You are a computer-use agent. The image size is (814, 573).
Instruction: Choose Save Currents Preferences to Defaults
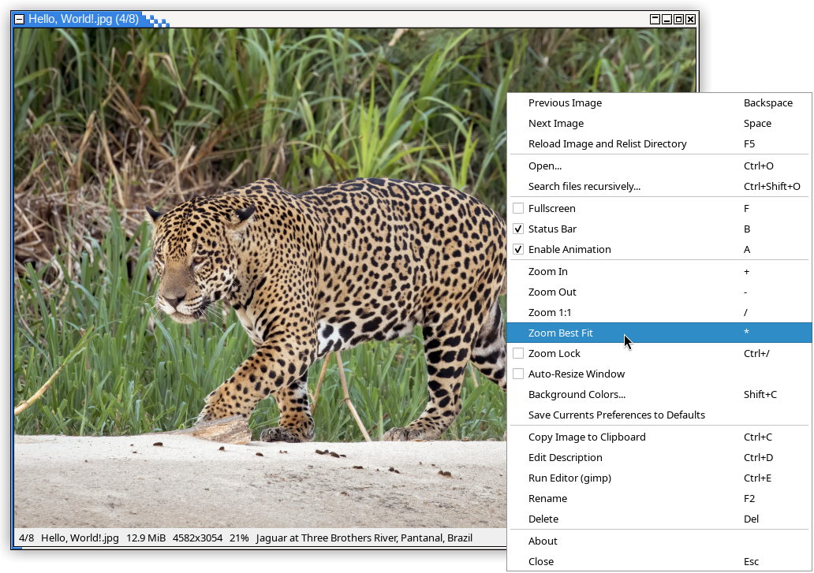659,415
